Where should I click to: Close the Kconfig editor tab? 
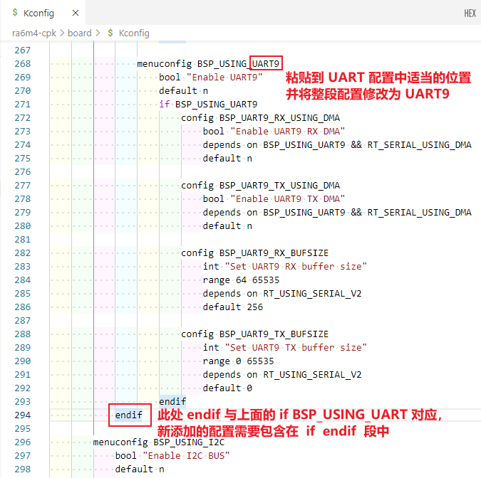75,14
